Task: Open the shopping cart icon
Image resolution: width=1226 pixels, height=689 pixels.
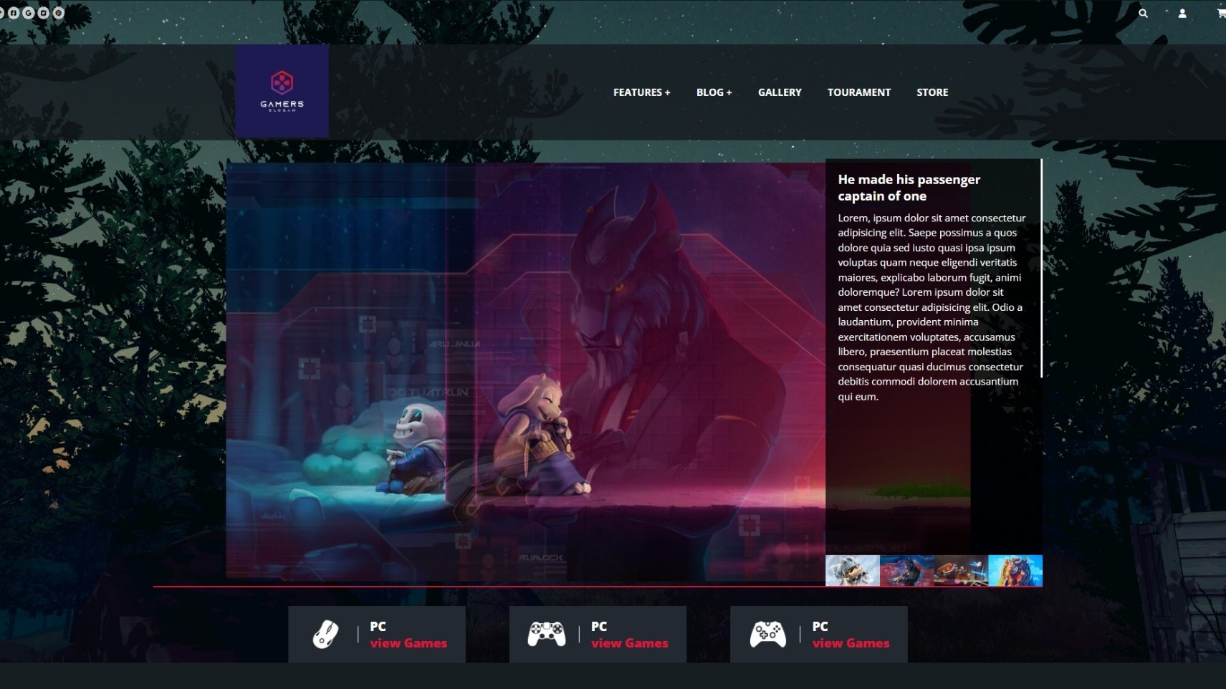Action: tap(1220, 13)
